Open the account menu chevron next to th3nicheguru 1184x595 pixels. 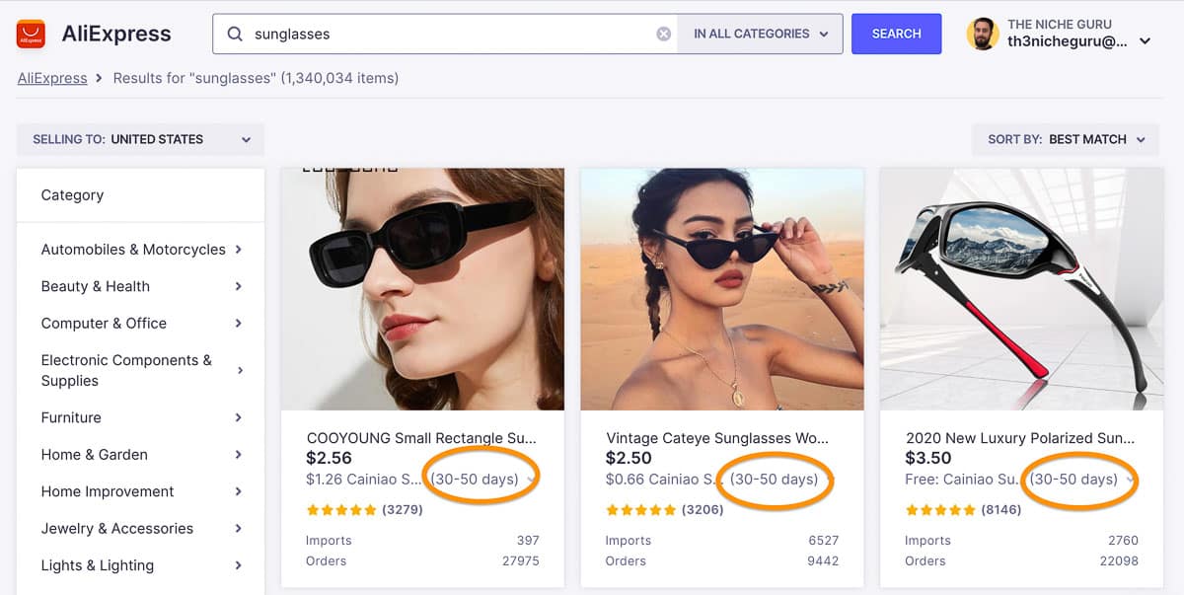click(x=1144, y=42)
